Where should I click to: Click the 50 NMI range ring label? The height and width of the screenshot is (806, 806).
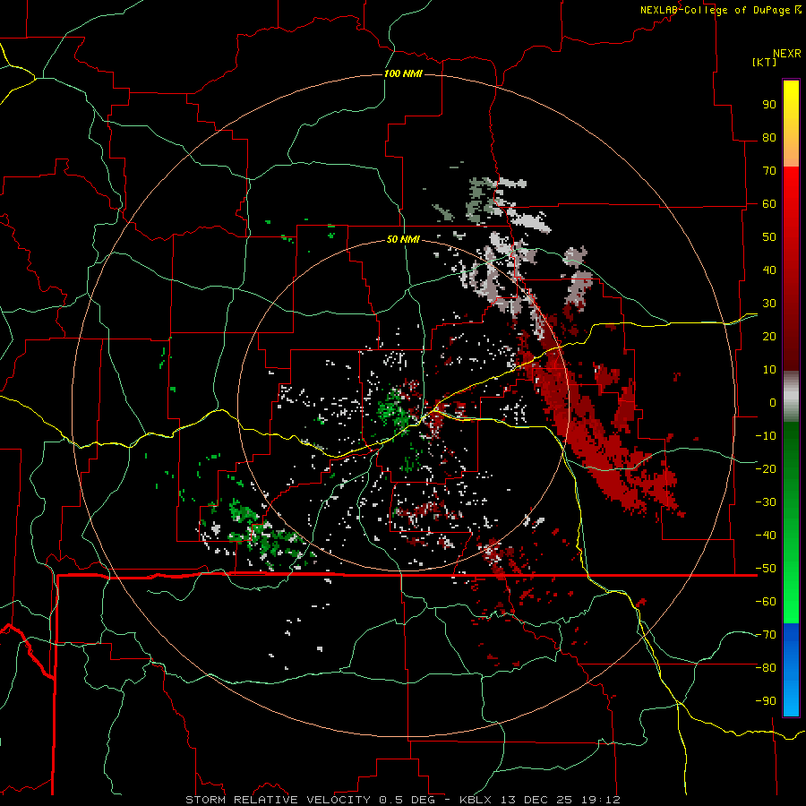(x=403, y=239)
